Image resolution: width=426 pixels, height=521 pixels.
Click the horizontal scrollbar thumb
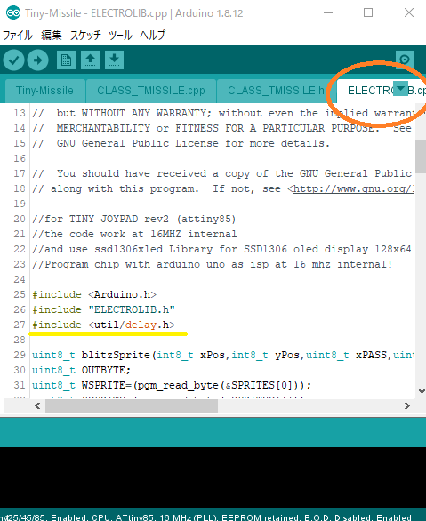(x=132, y=405)
